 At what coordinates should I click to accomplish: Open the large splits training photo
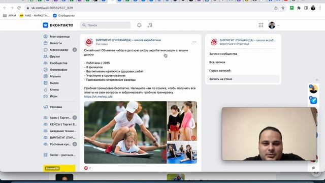coord(125,132)
